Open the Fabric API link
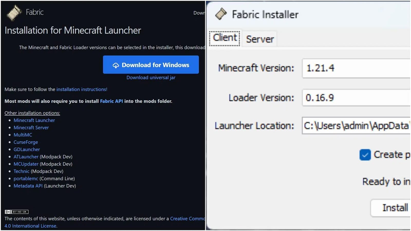 (x=111, y=101)
